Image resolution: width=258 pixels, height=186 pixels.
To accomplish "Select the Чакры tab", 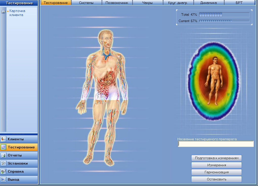I will pyautogui.click(x=147, y=3).
